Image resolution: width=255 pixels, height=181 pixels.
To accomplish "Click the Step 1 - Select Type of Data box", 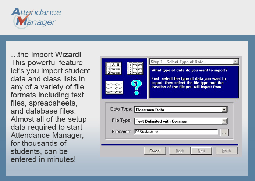I will (194, 62).
